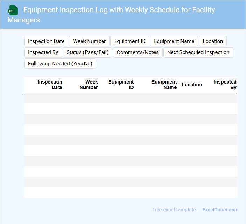Select the Location column header
Screen dimensions: 246x224
point(192,85)
